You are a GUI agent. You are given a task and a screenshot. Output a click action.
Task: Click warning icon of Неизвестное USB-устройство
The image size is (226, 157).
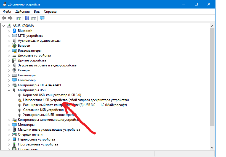tap(20, 100)
